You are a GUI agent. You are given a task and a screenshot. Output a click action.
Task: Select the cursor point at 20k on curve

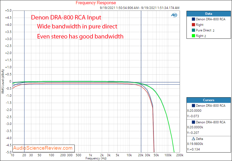(141, 84)
